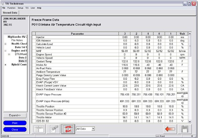Click the 0 frame column header
The width and height of the screenshot is (198, 138).
pos(159,34)
